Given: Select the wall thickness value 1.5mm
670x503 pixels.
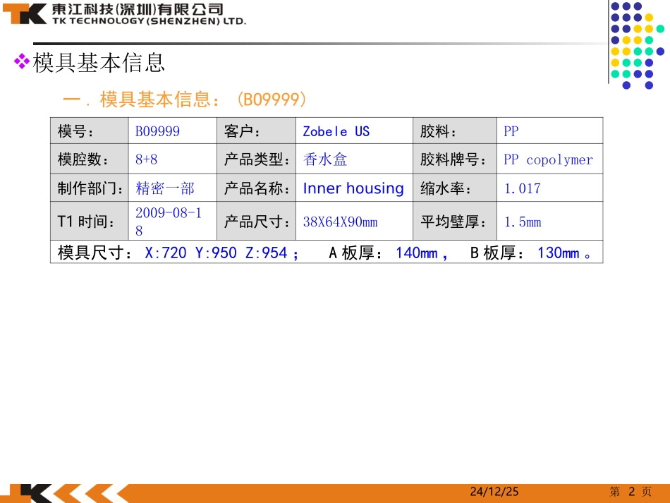Looking at the screenshot, I should [x=523, y=222].
